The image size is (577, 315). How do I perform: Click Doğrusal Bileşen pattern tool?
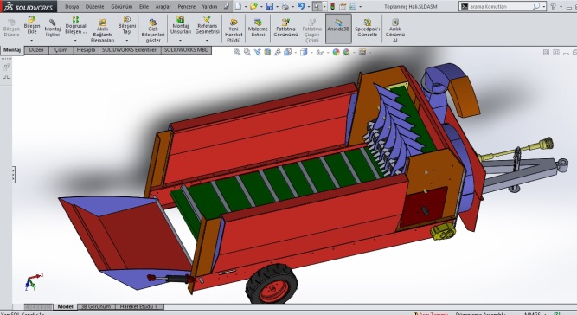pyautogui.click(x=75, y=25)
